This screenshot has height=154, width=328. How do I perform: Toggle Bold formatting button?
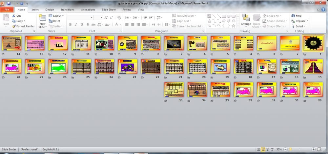click(70, 25)
